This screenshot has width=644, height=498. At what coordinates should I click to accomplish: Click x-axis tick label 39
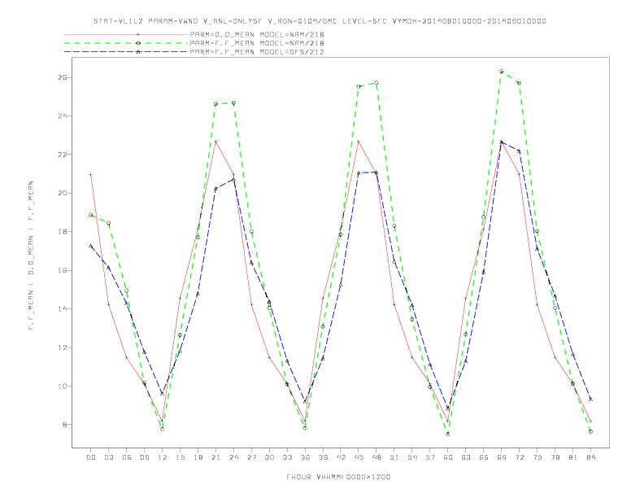click(x=323, y=457)
